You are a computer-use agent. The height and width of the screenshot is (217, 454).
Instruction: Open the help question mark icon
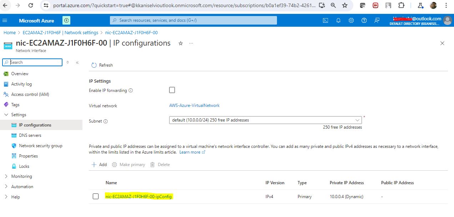coord(364,20)
